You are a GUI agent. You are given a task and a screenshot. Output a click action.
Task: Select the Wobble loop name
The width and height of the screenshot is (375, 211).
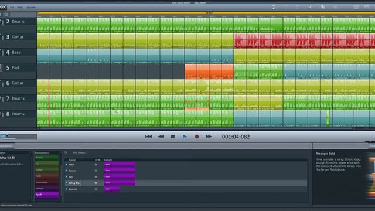[x=73, y=189]
